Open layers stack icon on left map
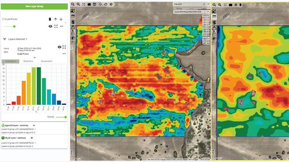 [x=73, y=16]
